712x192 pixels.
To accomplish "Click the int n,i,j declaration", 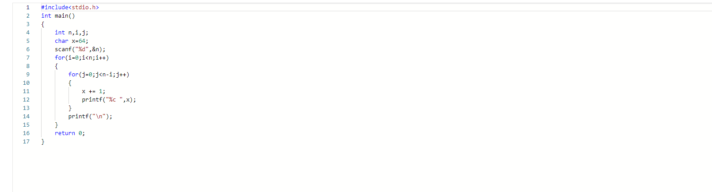I will (72, 33).
